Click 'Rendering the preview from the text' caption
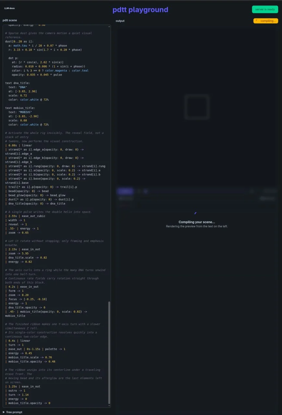Screen dimensions: 282x415 click(x=197, y=226)
